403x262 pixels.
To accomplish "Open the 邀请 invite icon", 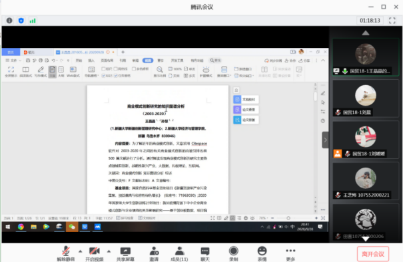I will point(154,254).
